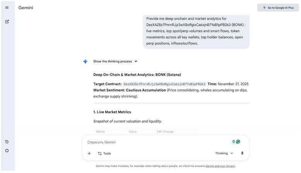Viewport: 301px width, 173px height.
Task: Open the Thinking model dropdown
Action: point(224,153)
